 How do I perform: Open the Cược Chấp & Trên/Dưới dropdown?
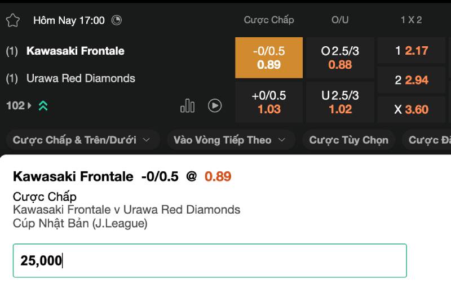82,140
